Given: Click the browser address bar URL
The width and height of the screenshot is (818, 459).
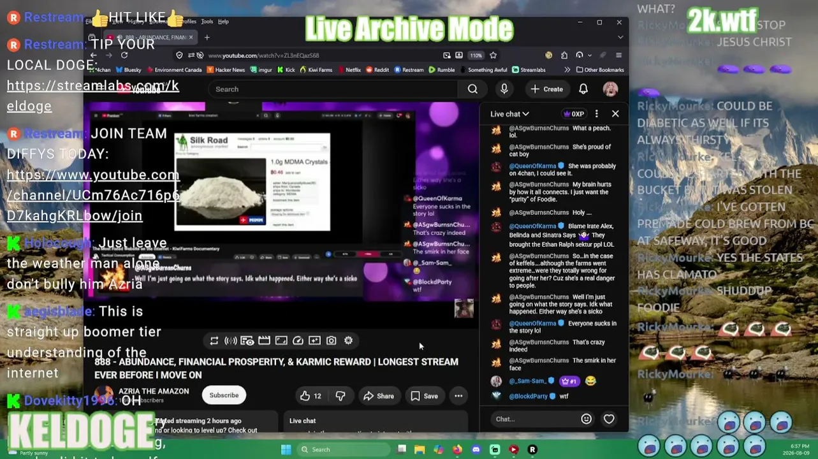Looking at the screenshot, I should pos(263,55).
